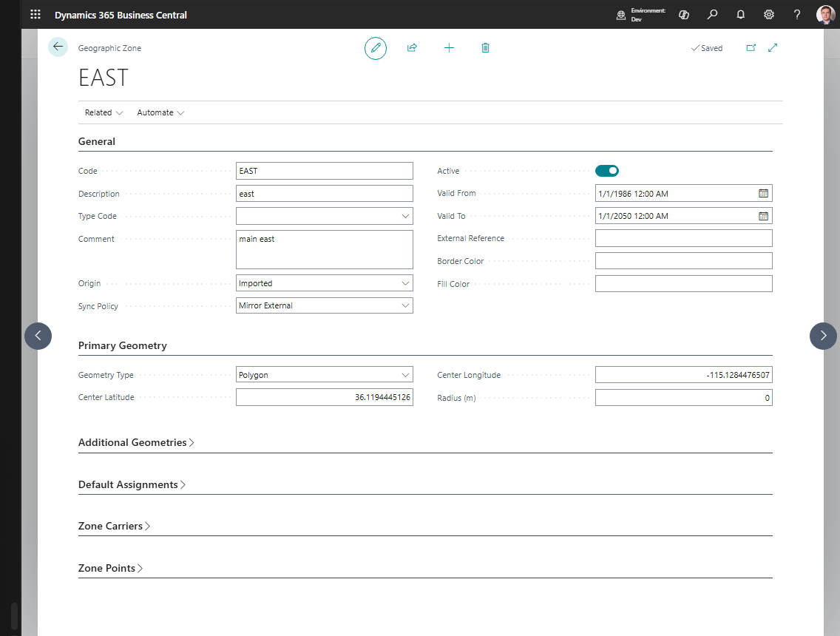Click the Saved status indicator
The width and height of the screenshot is (840, 636).
[707, 48]
